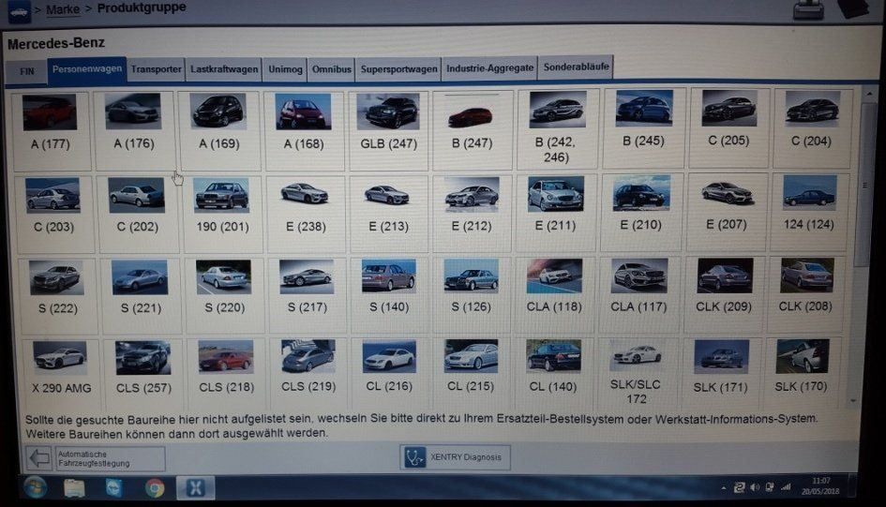Open Windows Start menu

pyautogui.click(x=35, y=487)
